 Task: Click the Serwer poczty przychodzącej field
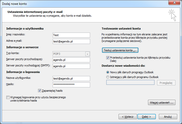(x=71, y=60)
